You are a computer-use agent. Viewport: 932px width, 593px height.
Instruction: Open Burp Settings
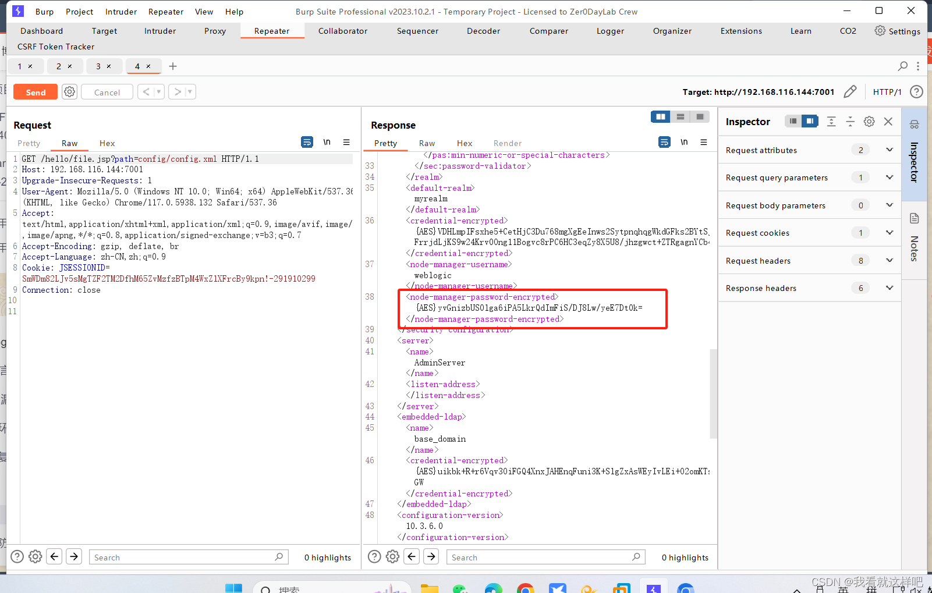click(x=897, y=31)
